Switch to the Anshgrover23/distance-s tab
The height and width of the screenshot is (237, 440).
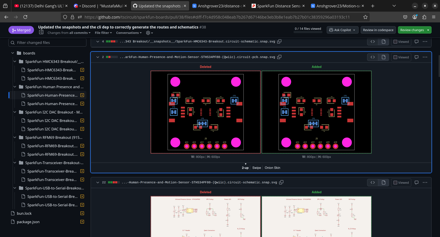tap(219, 6)
